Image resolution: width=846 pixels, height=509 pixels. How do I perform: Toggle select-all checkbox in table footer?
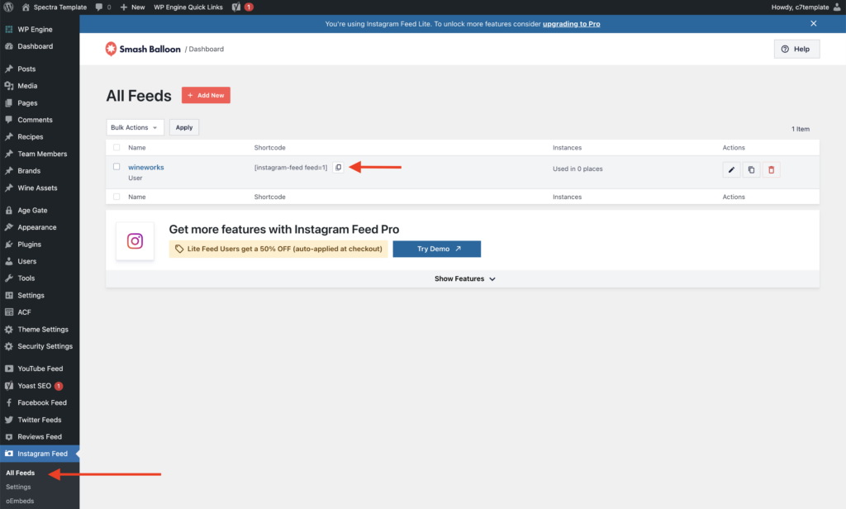[116, 197]
